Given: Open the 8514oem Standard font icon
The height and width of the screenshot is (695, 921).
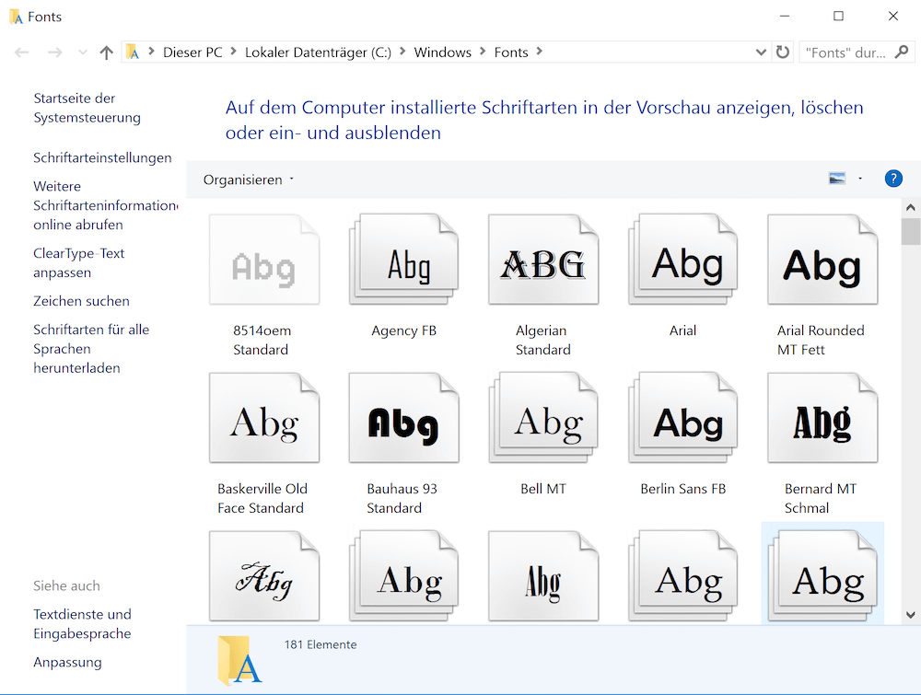Looking at the screenshot, I should point(264,260).
